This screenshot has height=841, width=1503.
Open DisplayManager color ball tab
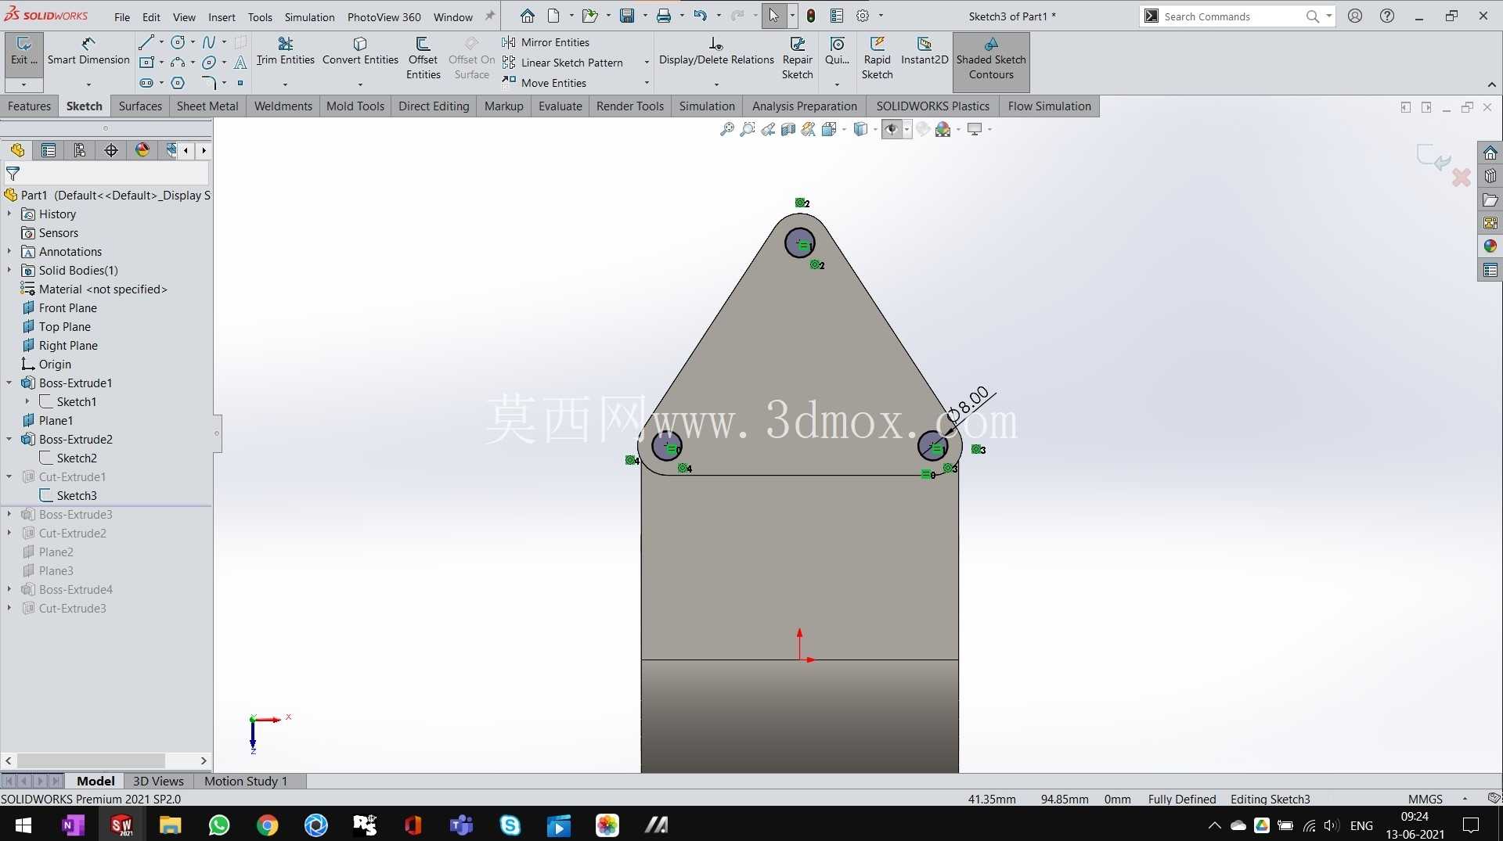click(142, 150)
